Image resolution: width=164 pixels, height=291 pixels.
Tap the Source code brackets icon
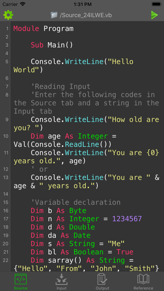tap(20, 279)
